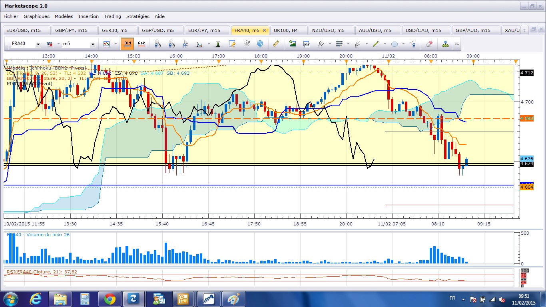Viewport: 546px width, 307px height.
Task: Toggle the Bid price button
Action: pos(128,44)
